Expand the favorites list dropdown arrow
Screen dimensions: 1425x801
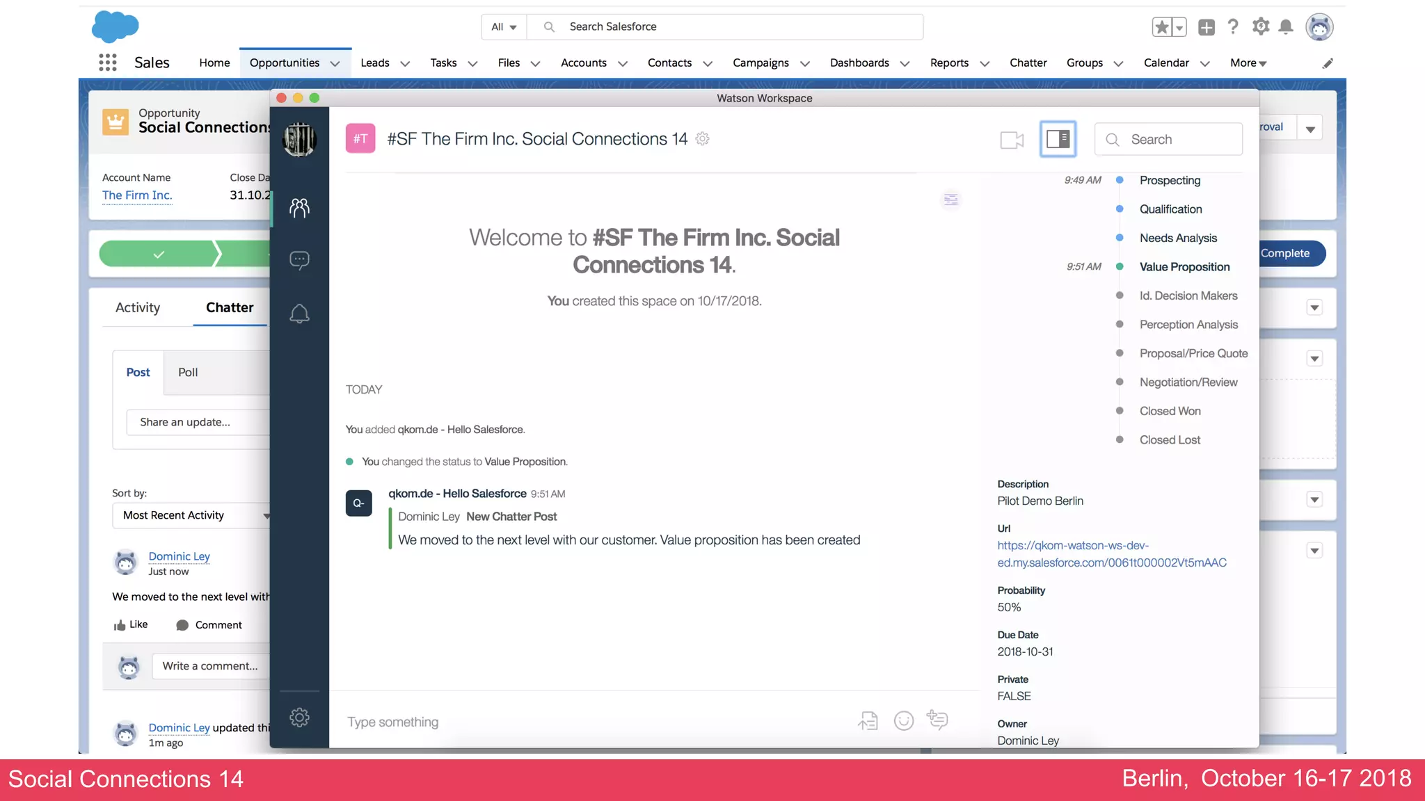(1179, 27)
